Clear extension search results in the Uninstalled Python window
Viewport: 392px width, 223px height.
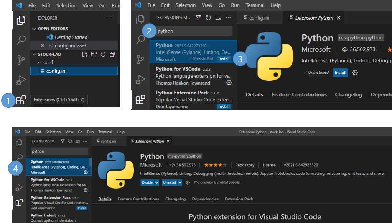coord(218,18)
